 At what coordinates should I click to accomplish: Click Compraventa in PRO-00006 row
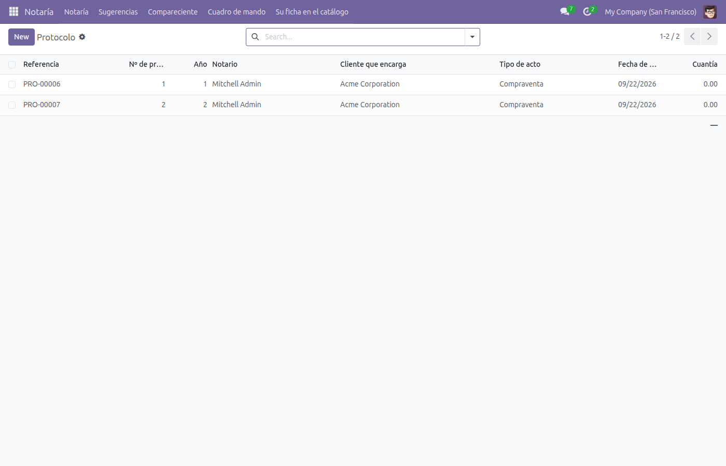[x=521, y=84]
